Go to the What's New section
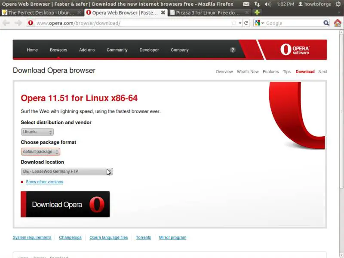Image resolution: width=344 pixels, height=258 pixels. pyautogui.click(x=248, y=72)
